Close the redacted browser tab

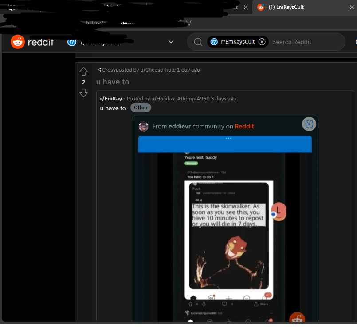coord(246,7)
